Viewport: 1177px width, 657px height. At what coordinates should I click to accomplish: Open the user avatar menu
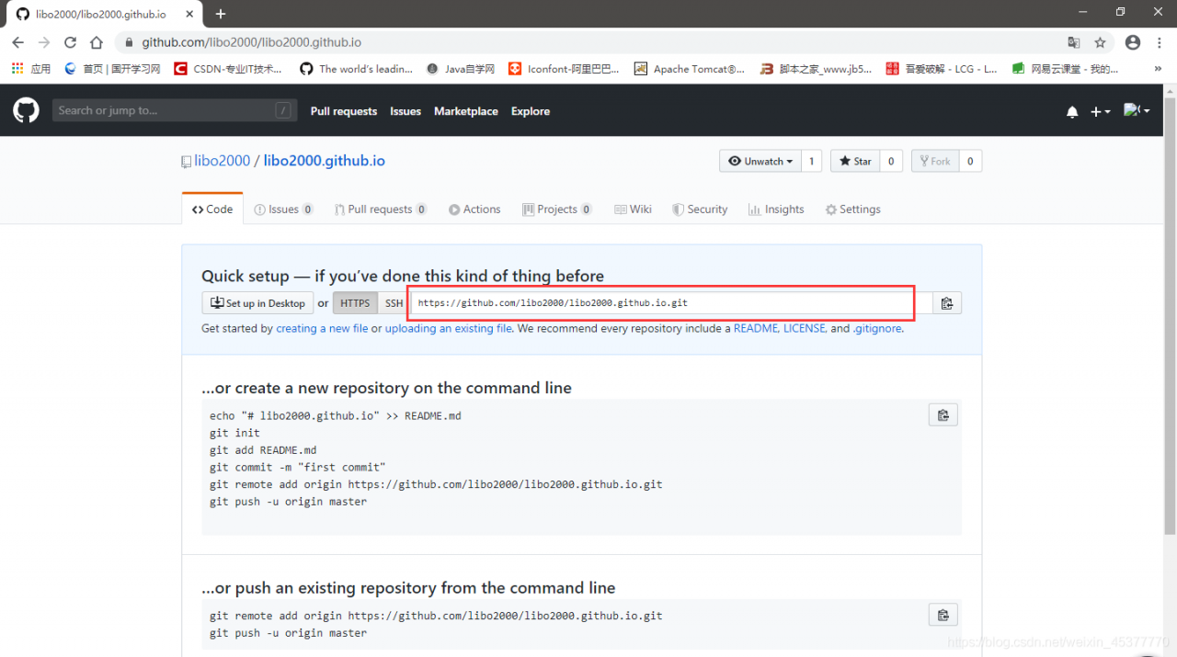(x=1137, y=110)
